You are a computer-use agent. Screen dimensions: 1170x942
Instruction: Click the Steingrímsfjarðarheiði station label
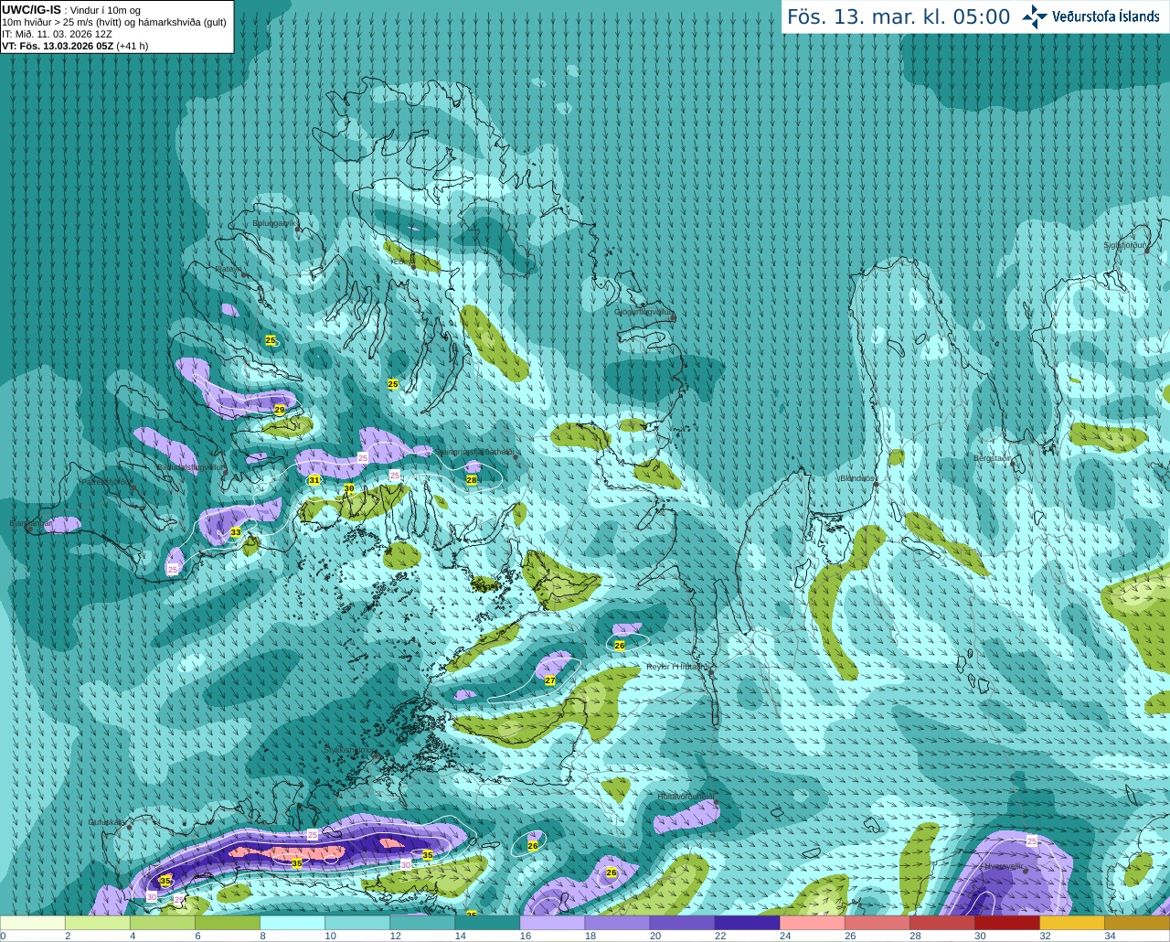click(473, 452)
